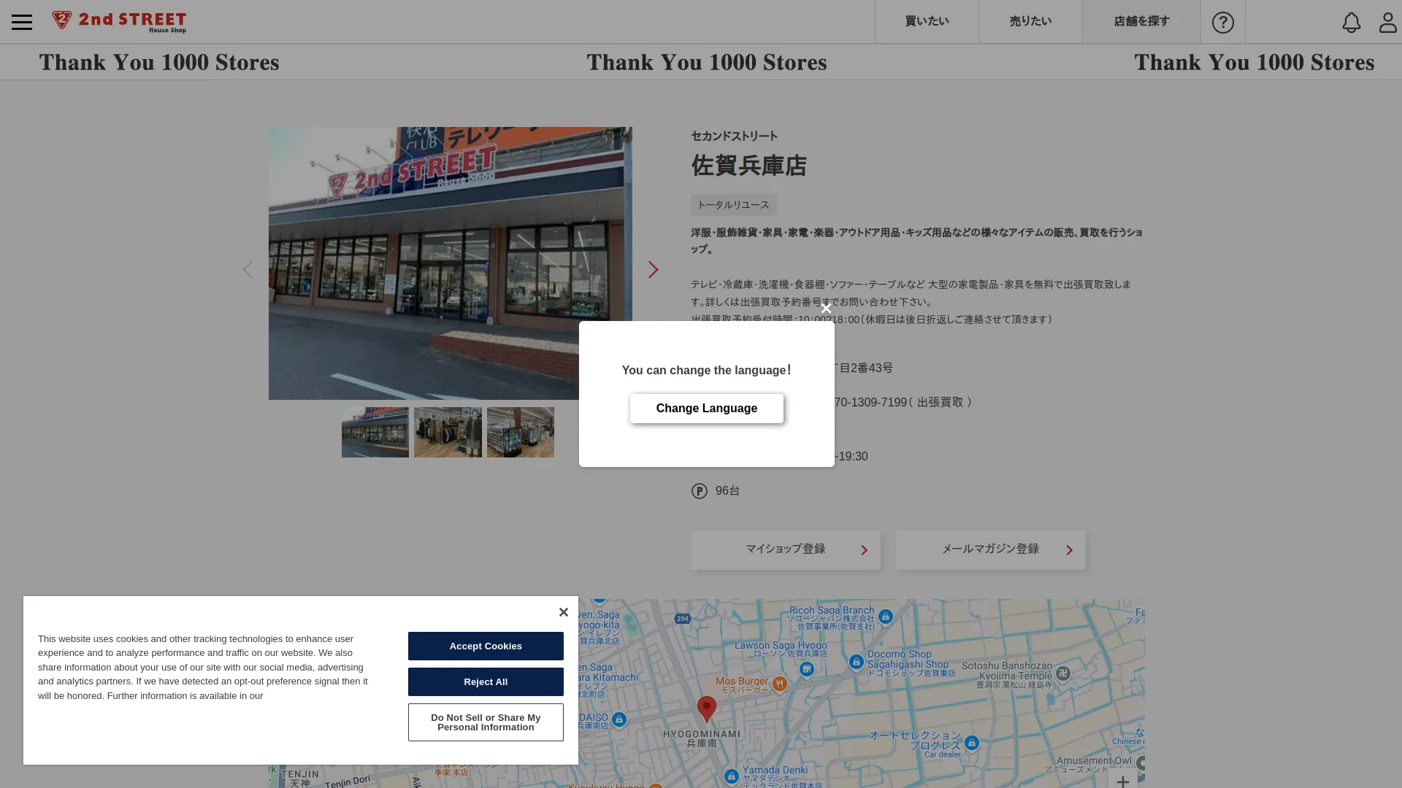
Task: Click the main storefront photo
Action: [451, 263]
